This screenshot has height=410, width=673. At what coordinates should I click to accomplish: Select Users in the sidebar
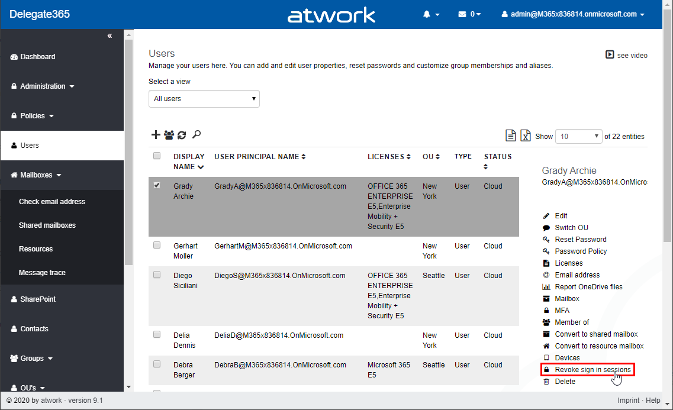[x=62, y=146]
